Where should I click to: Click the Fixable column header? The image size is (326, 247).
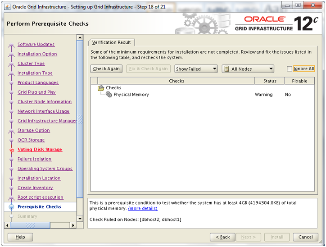[x=299, y=81]
